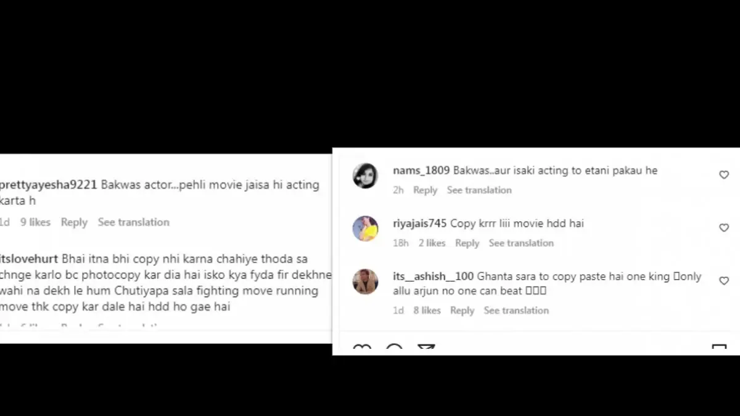See translation of its__ashish__100's comment

[516, 310]
